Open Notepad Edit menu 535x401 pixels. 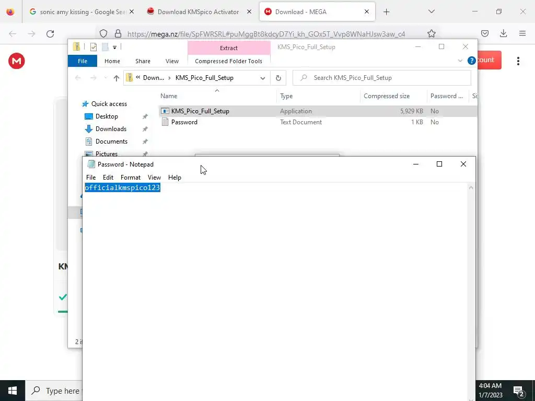(108, 178)
